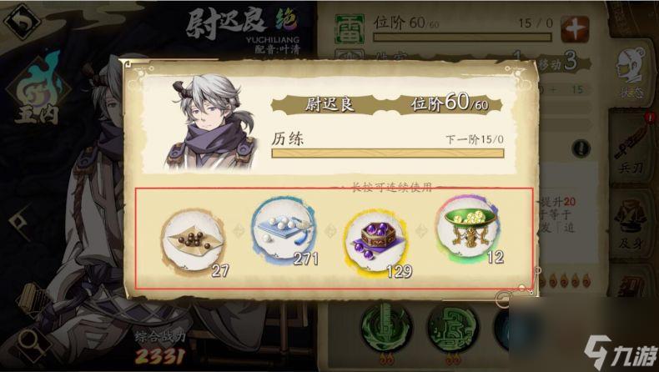This screenshot has height=372, width=659.
Task: Select the first green jade talisman
Action: (x=387, y=328)
